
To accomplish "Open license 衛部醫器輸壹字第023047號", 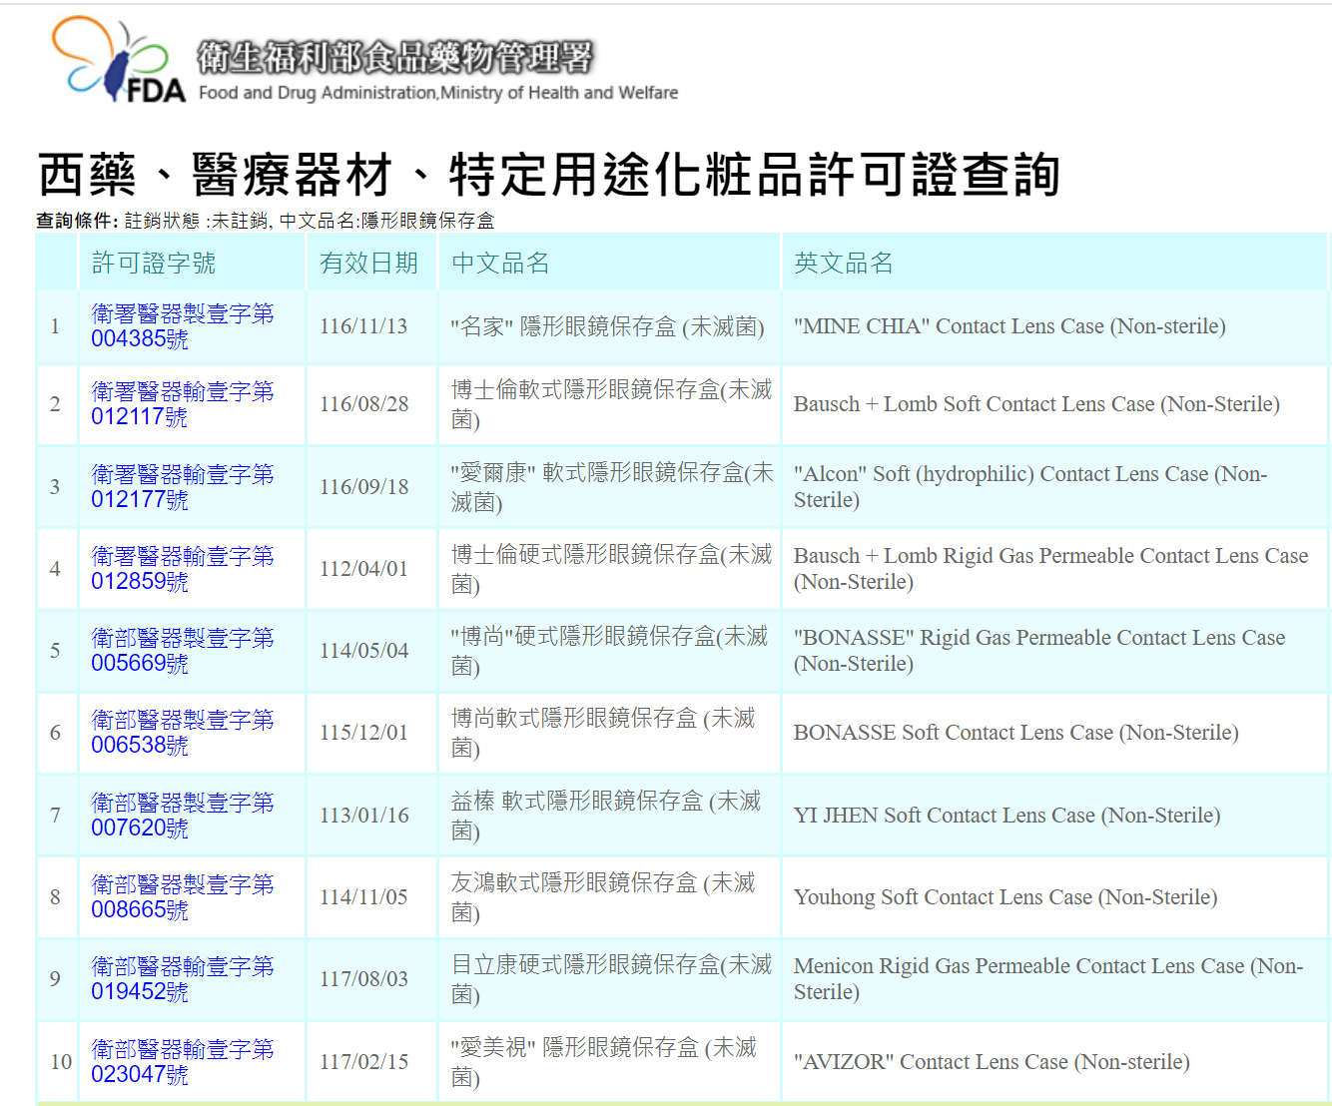I will [x=183, y=1062].
